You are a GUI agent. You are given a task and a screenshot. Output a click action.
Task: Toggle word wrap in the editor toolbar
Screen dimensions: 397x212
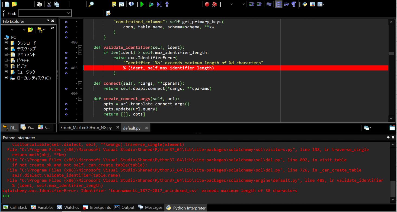tap(286, 4)
